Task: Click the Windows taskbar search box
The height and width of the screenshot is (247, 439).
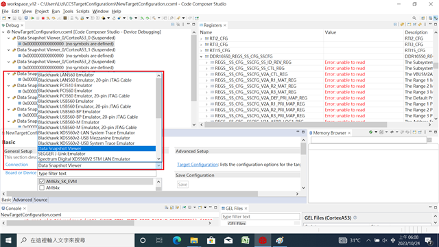Action: click(75, 240)
